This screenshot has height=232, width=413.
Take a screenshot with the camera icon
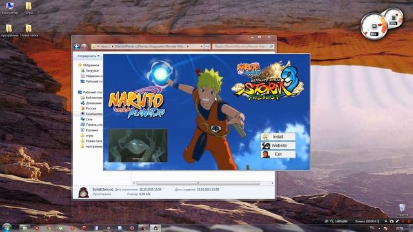click(392, 222)
